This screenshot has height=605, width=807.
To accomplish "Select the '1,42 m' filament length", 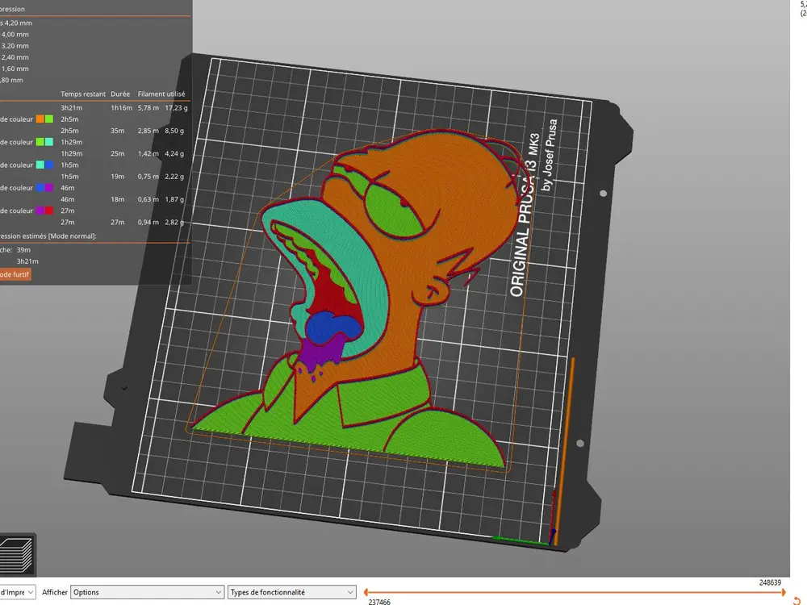I will [148, 153].
